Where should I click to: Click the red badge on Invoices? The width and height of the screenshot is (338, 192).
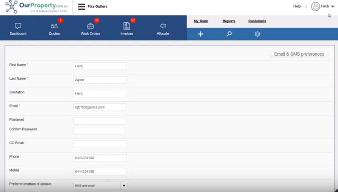point(133,20)
